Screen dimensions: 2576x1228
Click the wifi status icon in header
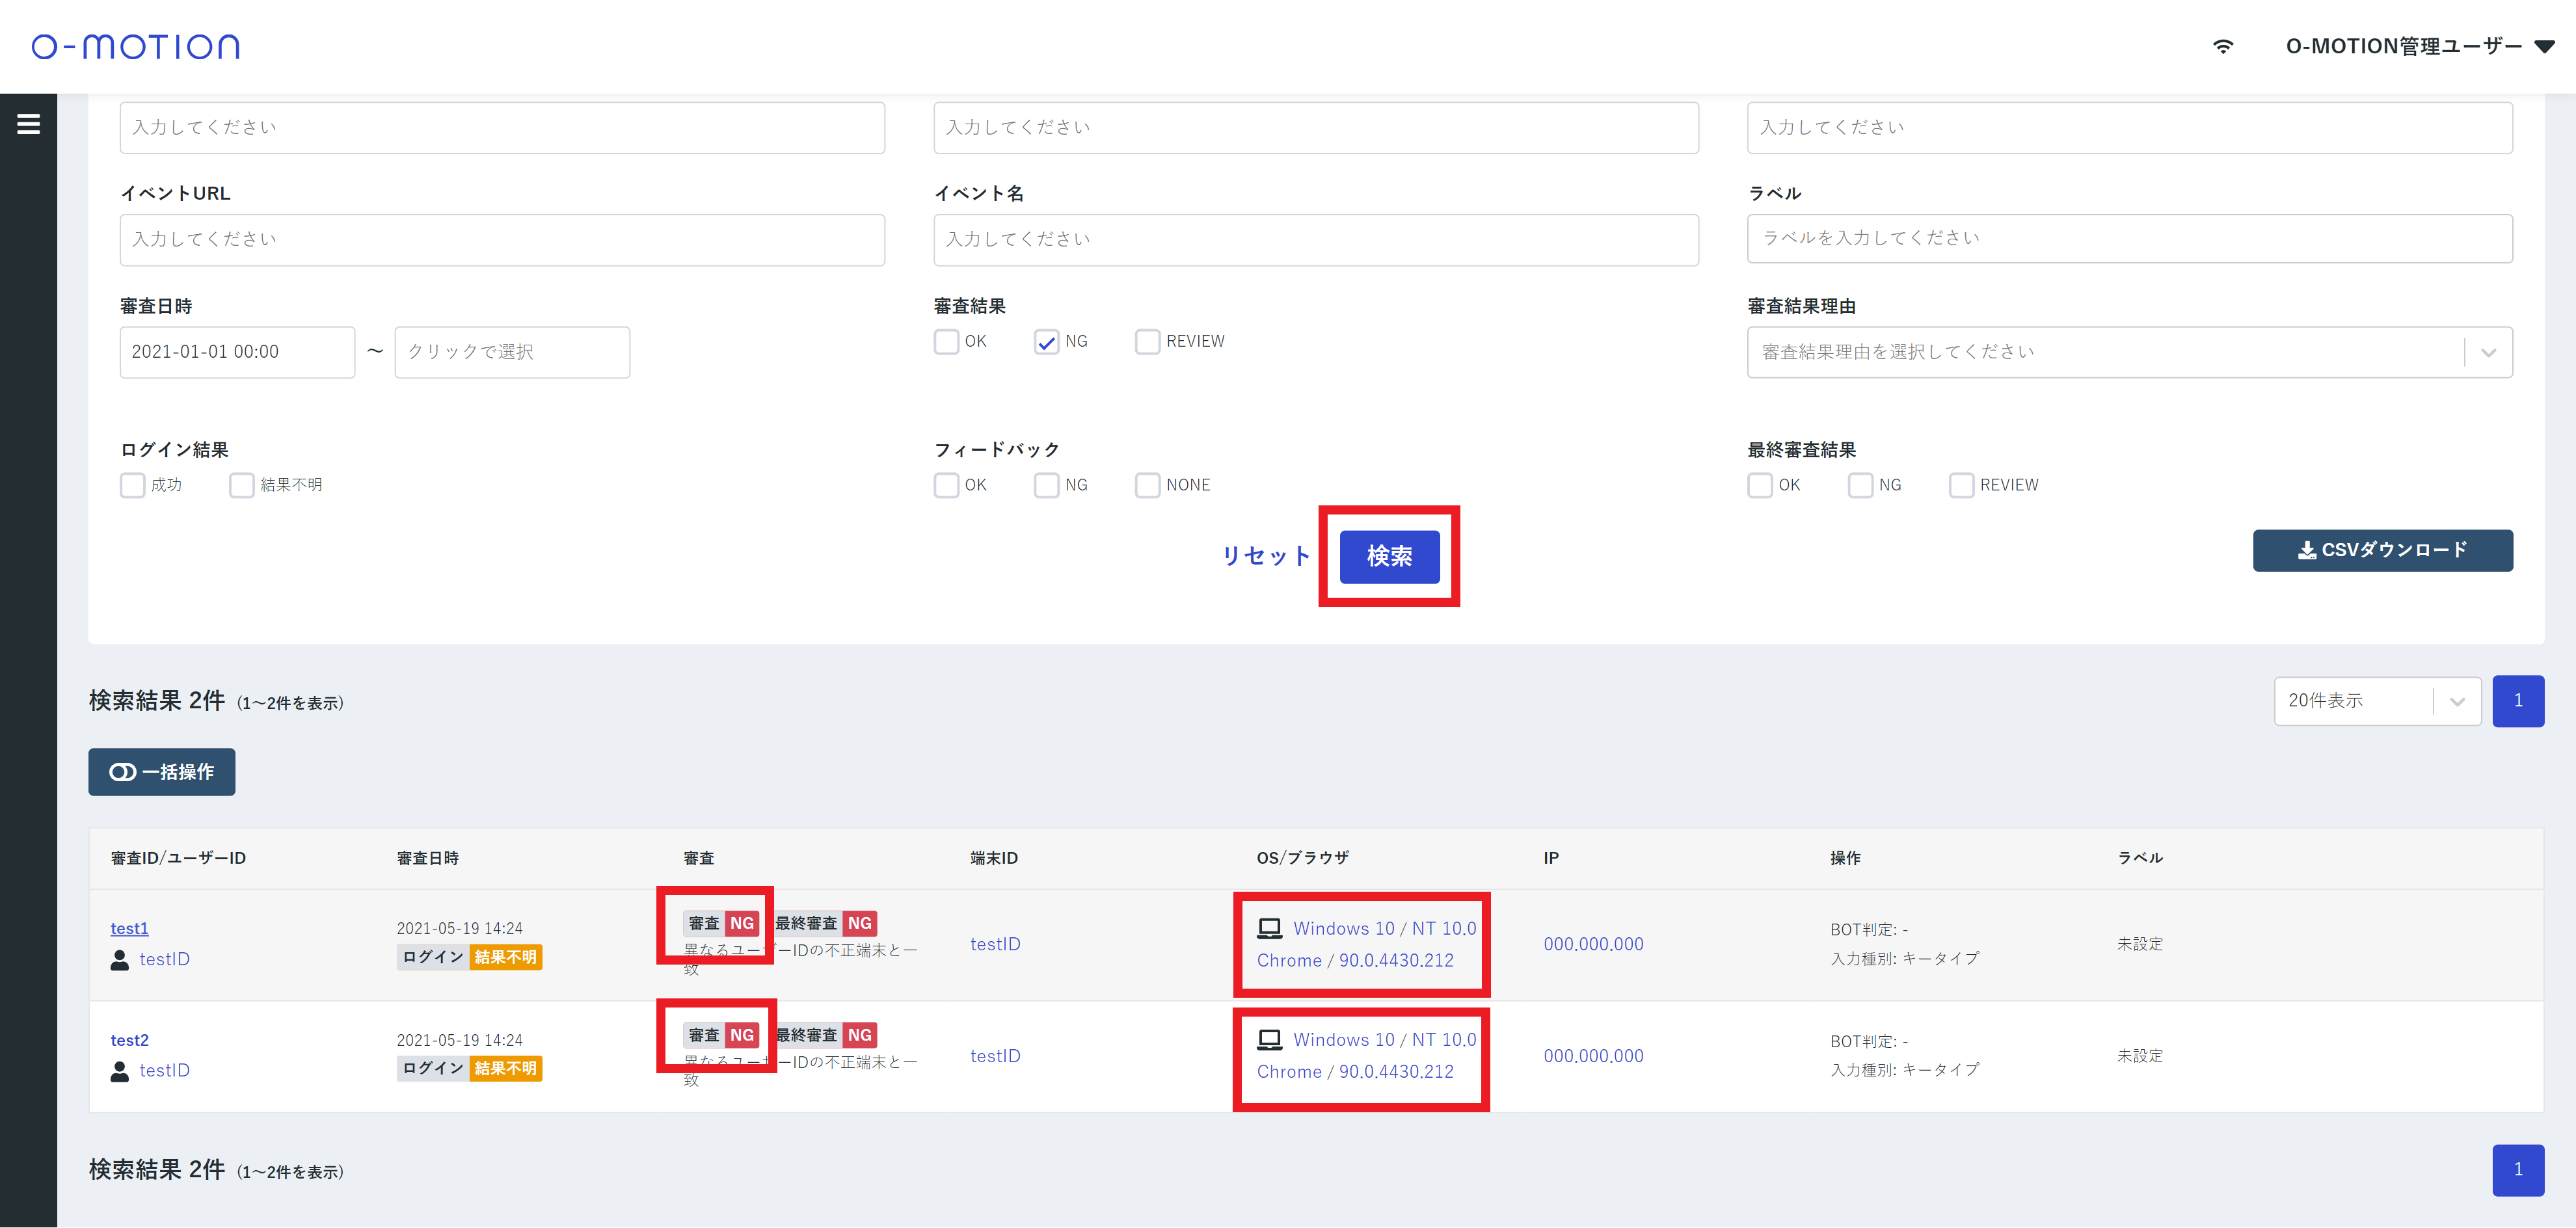pyautogui.click(x=2222, y=46)
